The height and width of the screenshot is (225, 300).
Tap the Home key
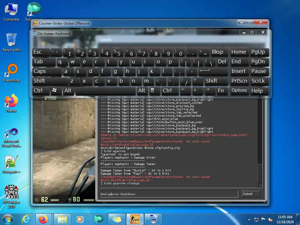[x=240, y=52]
